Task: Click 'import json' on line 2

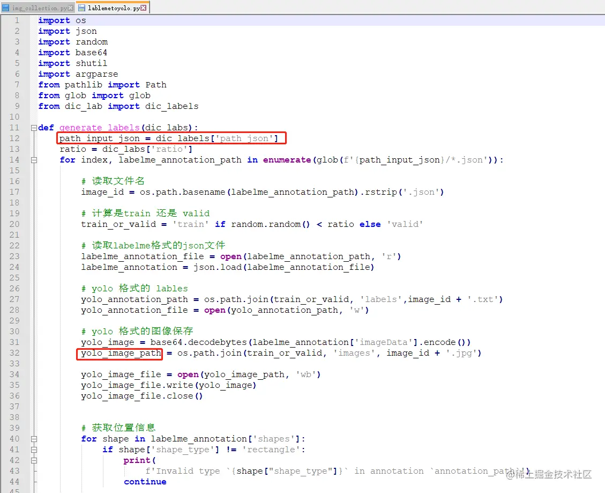Action: click(x=68, y=31)
